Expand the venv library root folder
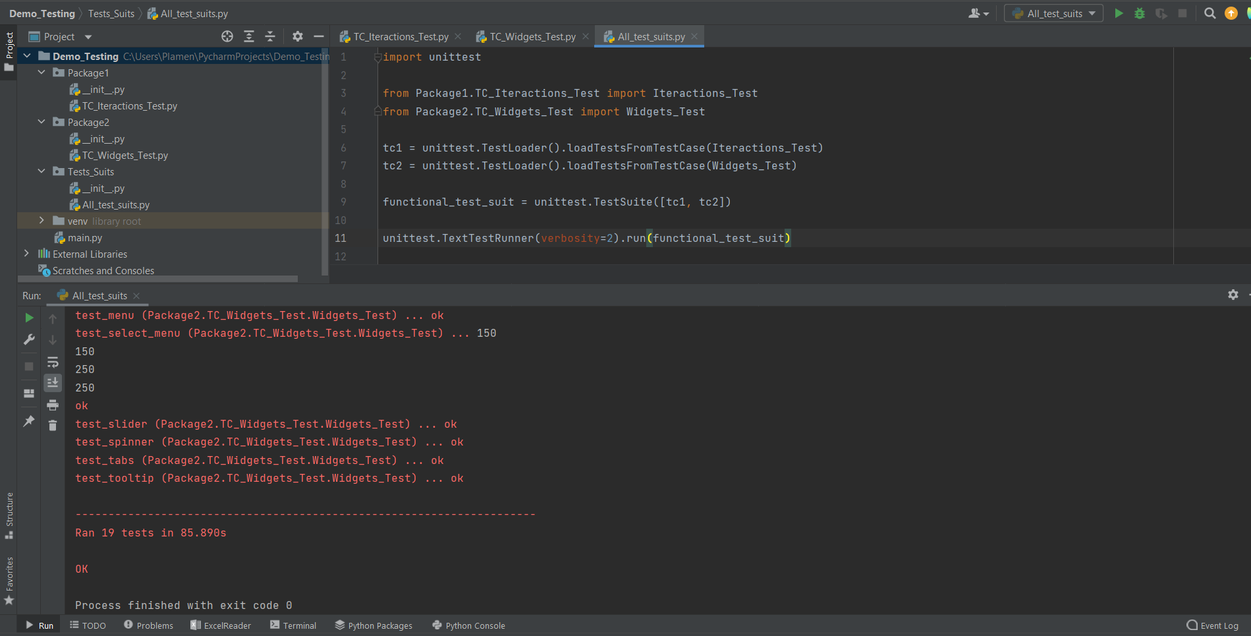Screen dimensions: 1251x636 point(42,221)
